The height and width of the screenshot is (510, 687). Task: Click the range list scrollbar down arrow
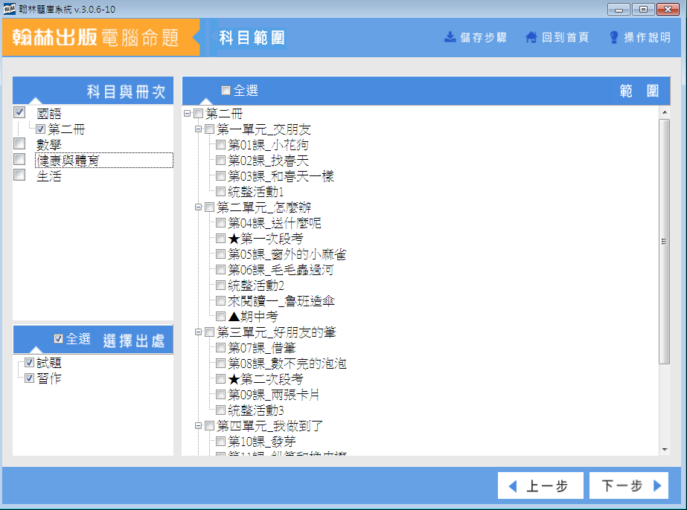[x=665, y=450]
